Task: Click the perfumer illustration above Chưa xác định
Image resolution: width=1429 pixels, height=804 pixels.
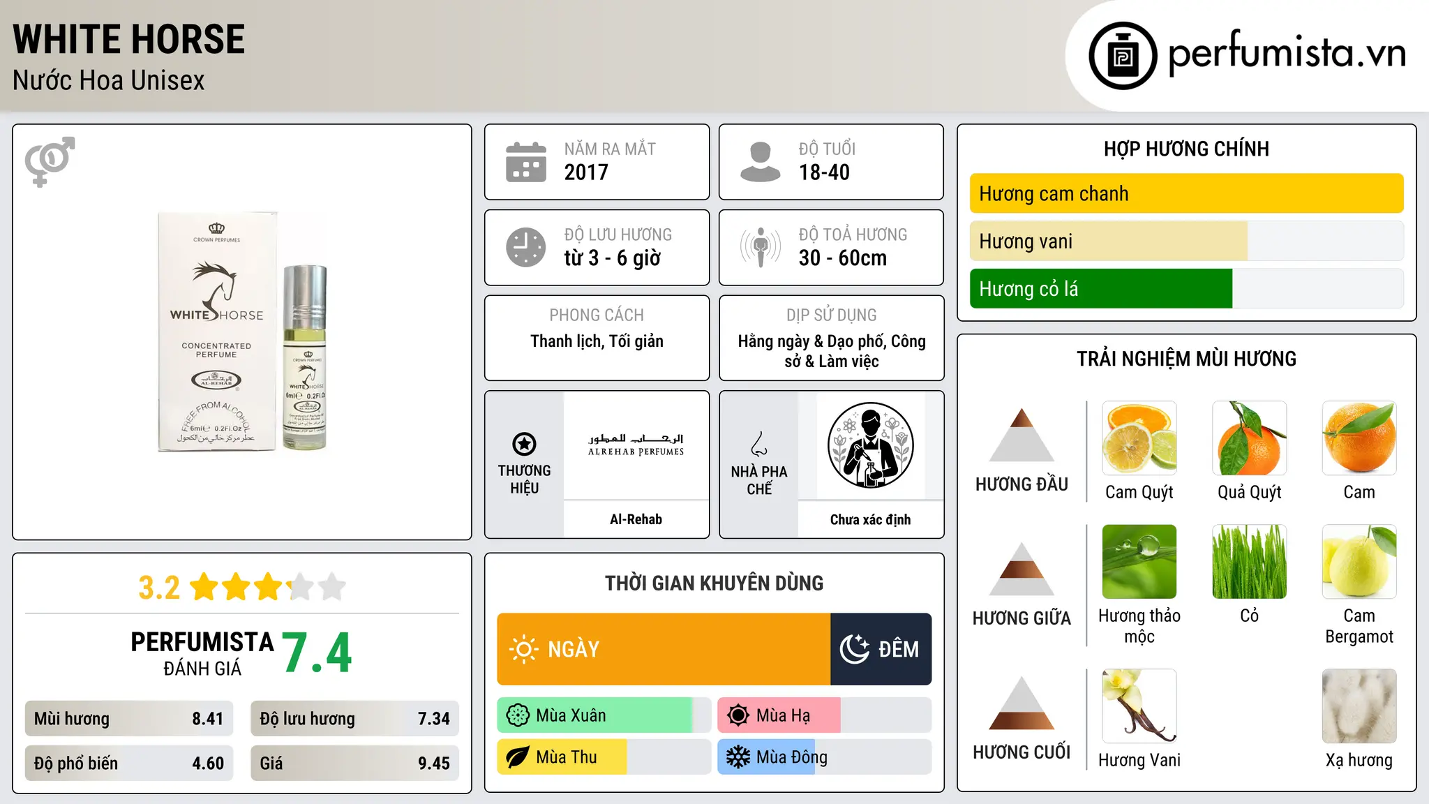Action: point(870,445)
